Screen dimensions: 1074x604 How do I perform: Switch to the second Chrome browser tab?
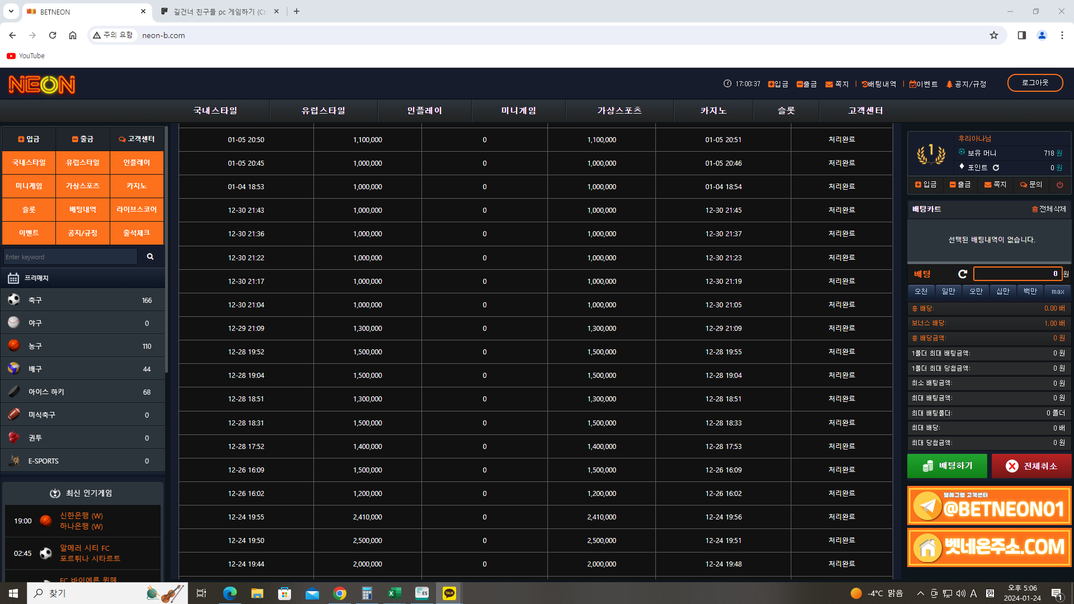[x=219, y=11]
